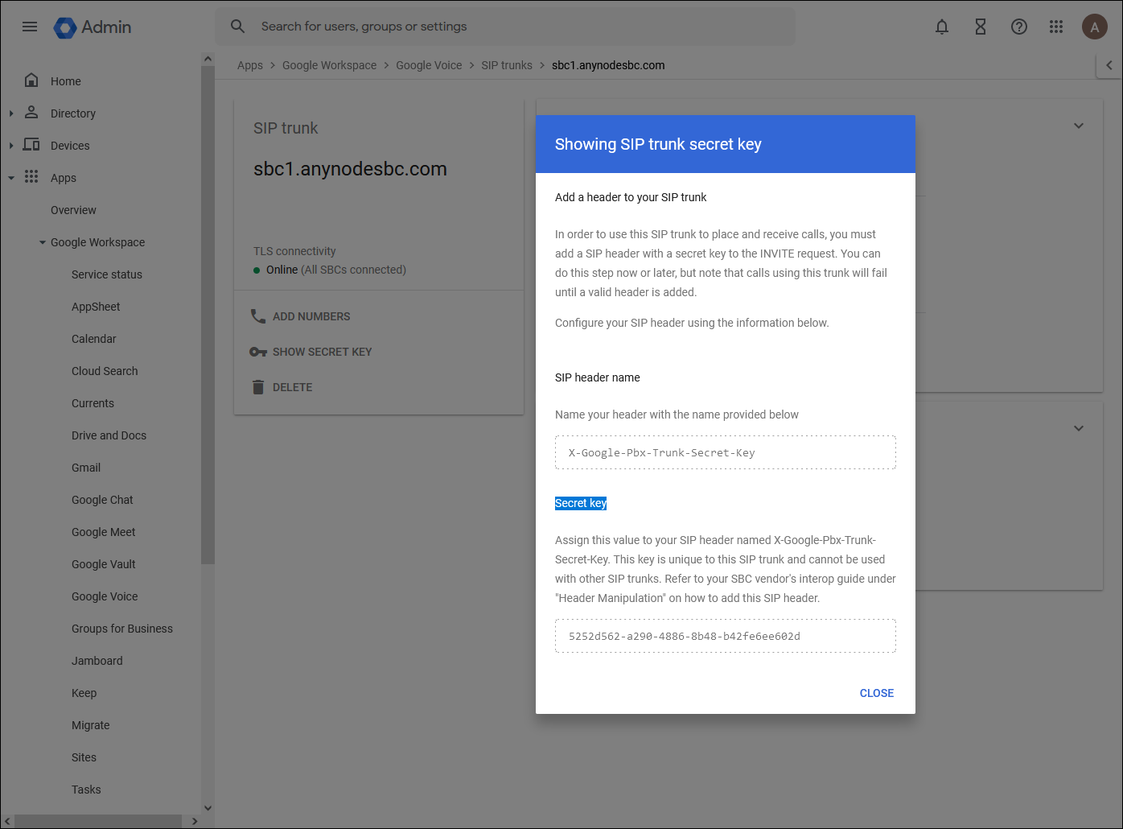Expand the upper settings card chevron

(1079, 126)
